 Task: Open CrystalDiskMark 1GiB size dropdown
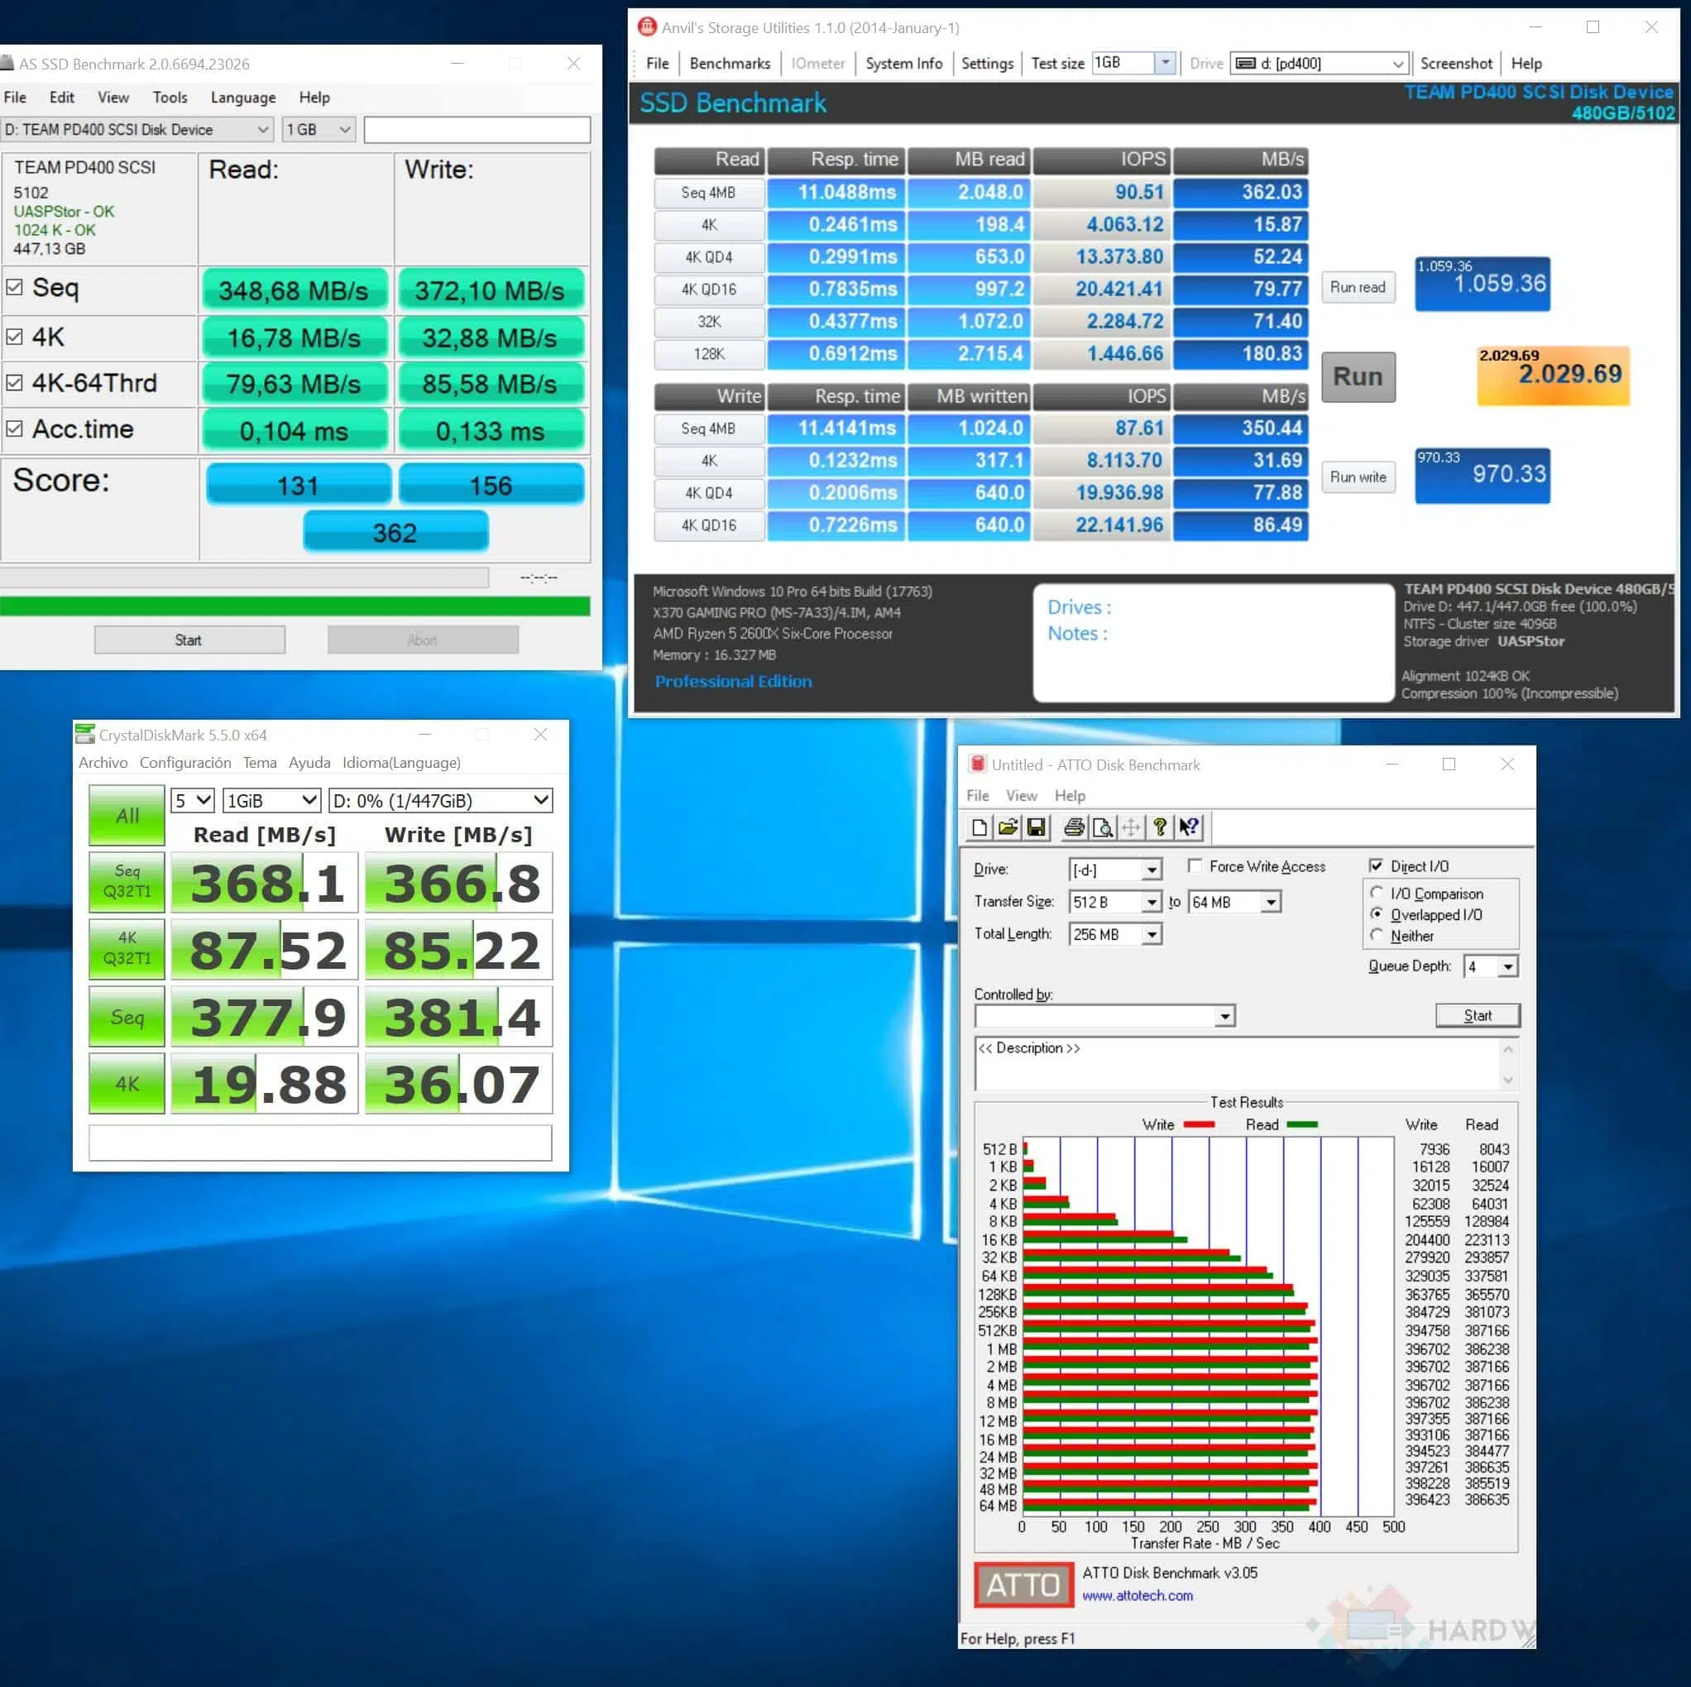(271, 800)
